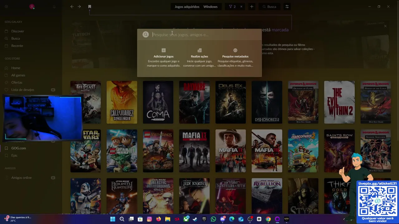The height and width of the screenshot is (224, 399).
Task: Open Overcooked 2 game cover
Action: 303,151
